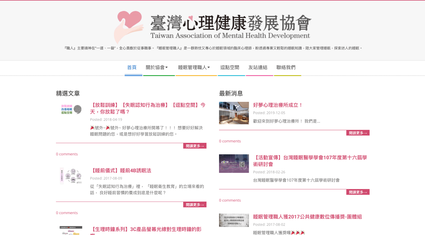Click the 睡前4B誘眠法 article thumbnail
425x235 pixels.
pos(71,176)
